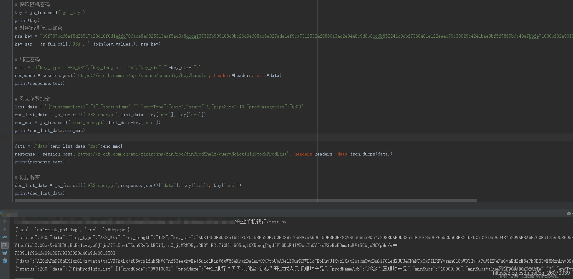Click data dict with enc_list_data and enc_mac
This screenshot has width=573, height=279.
coord(77,146)
